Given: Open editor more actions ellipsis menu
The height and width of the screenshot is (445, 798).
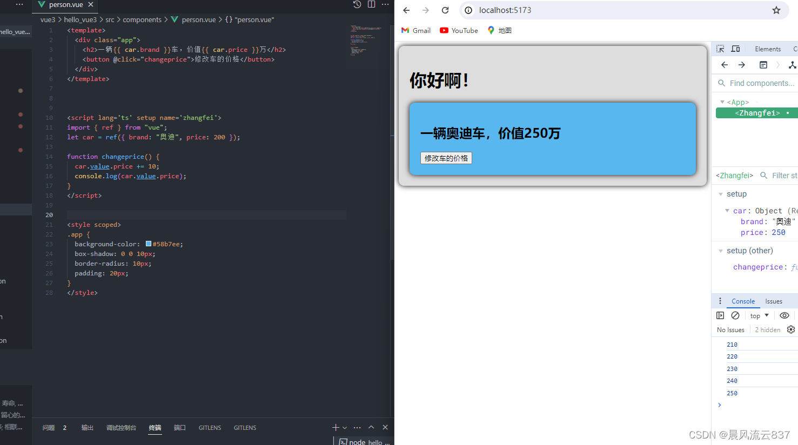Looking at the screenshot, I should [x=385, y=4].
